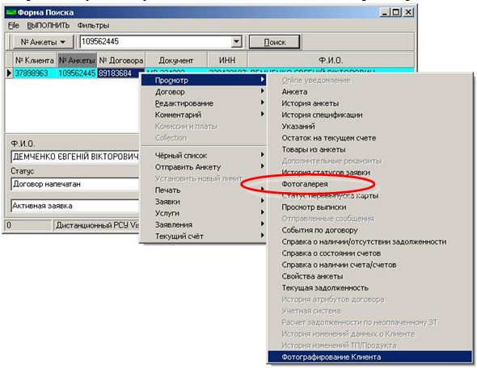Click the status field Договор напечатан
This screenshot has width=477, height=368.
(75, 184)
